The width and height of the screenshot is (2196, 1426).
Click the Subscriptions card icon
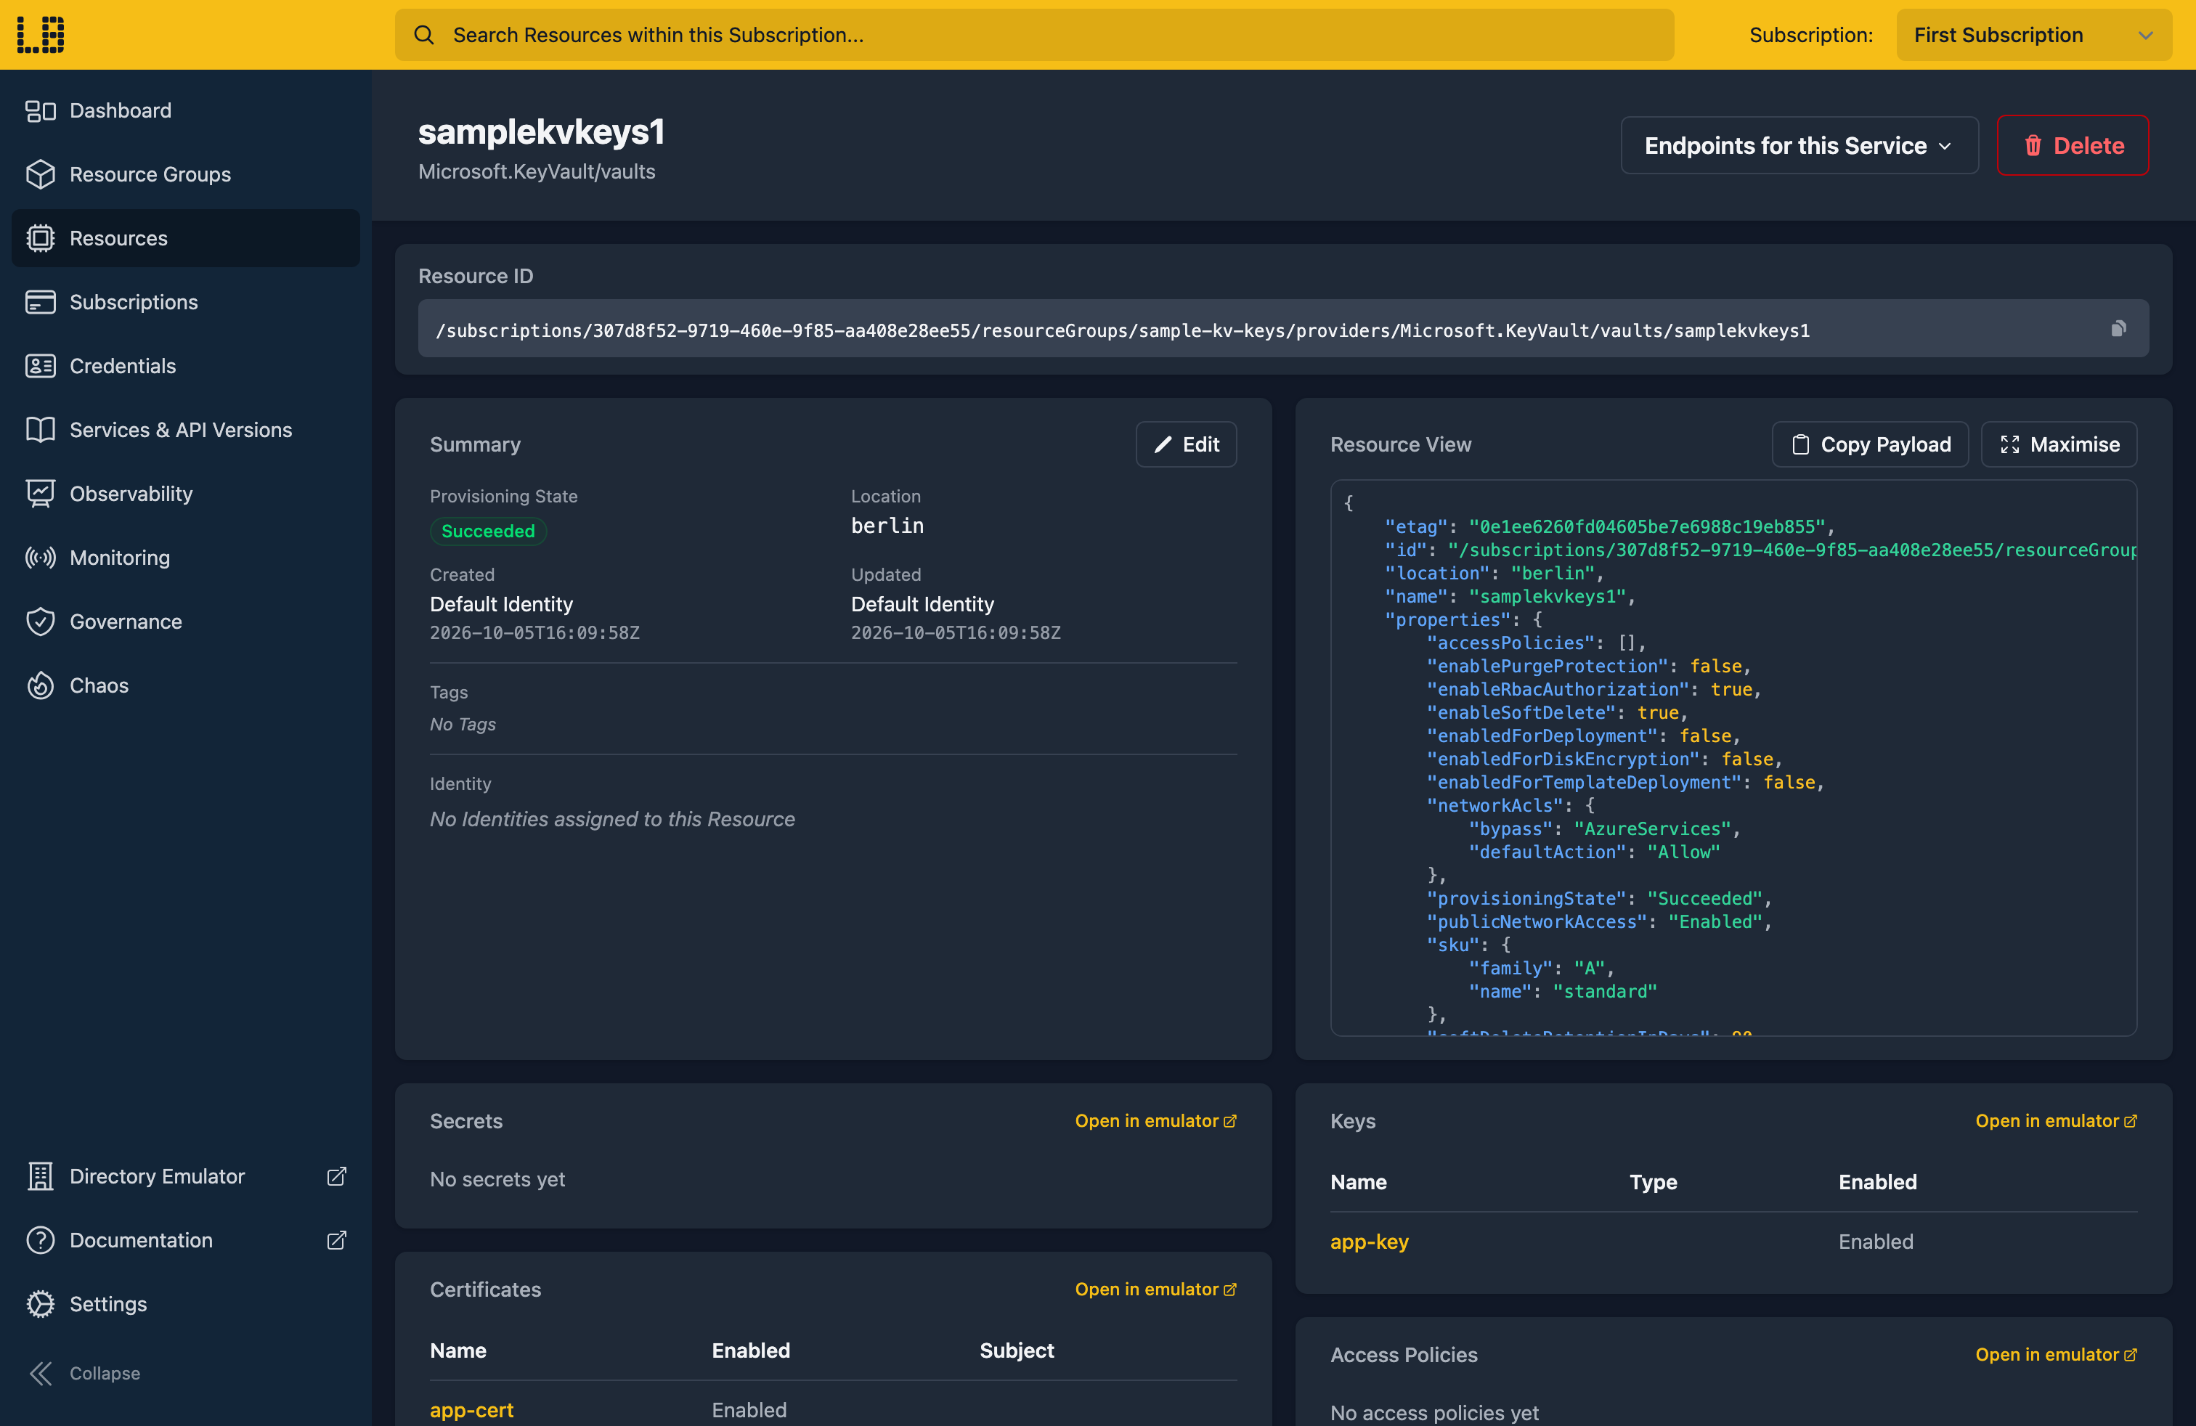point(41,303)
